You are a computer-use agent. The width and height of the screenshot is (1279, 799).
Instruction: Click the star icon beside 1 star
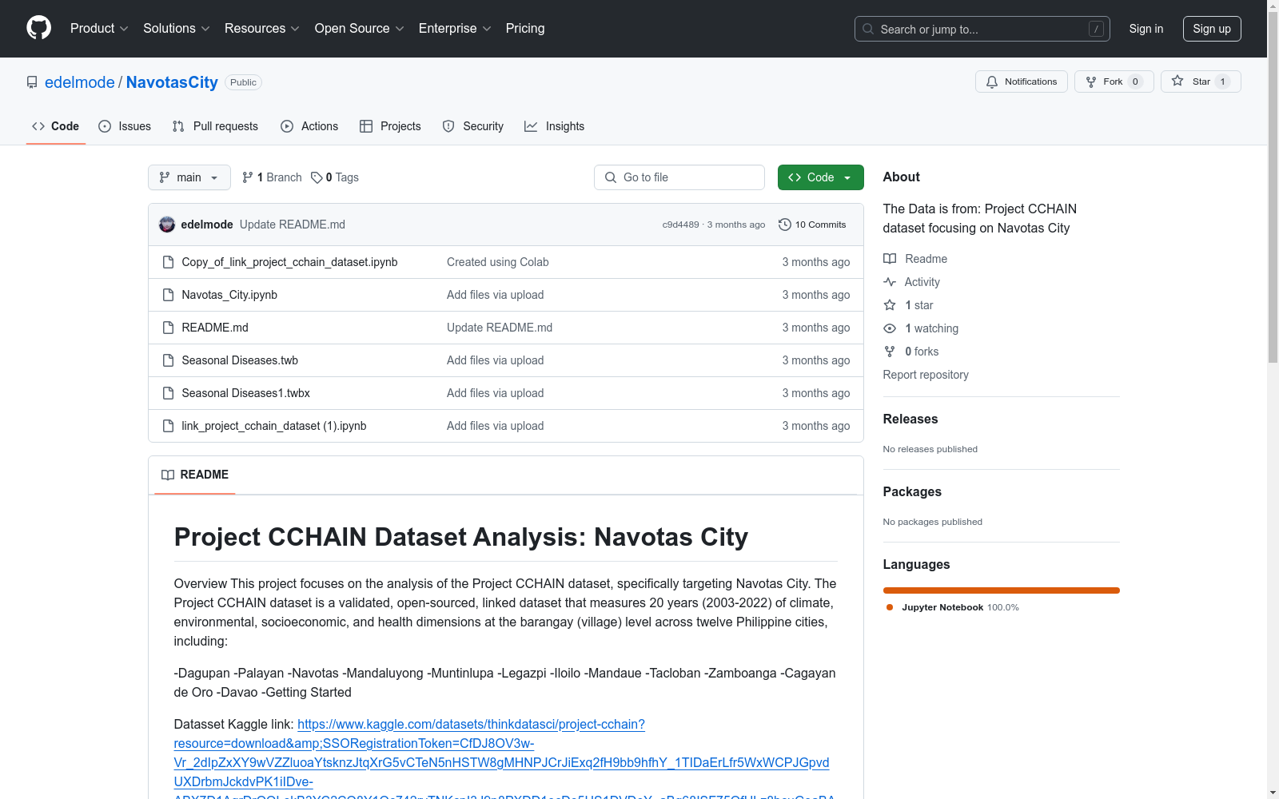point(890,305)
